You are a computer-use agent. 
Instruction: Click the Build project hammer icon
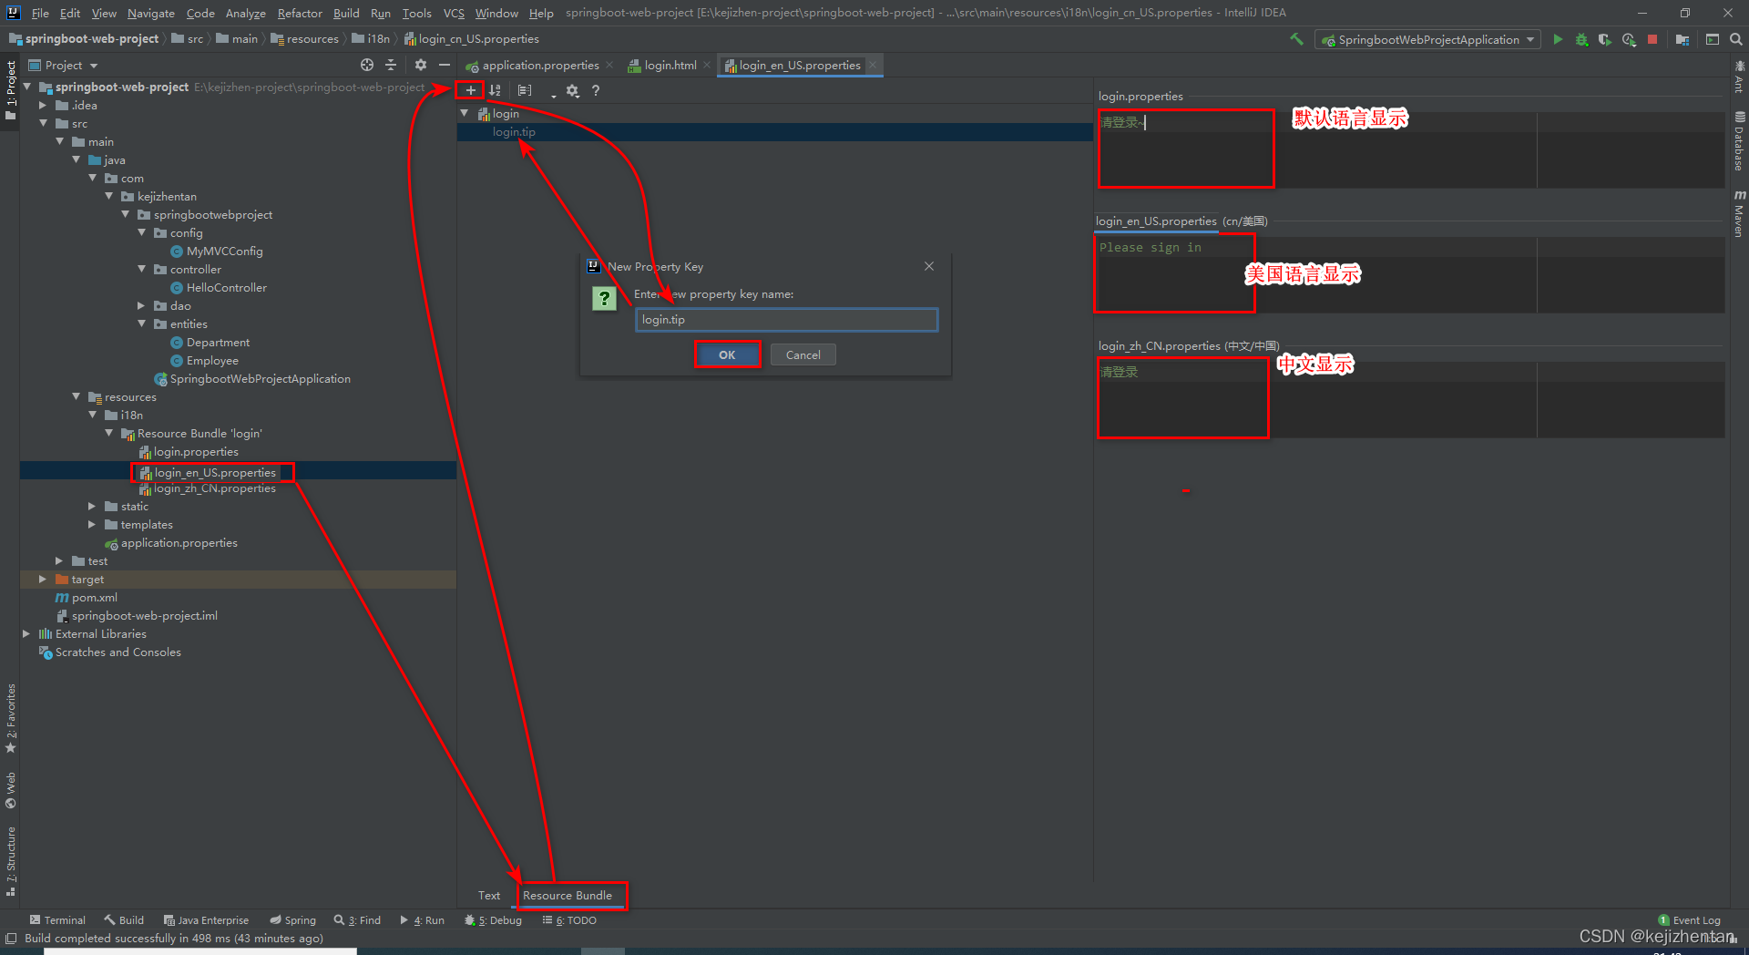tap(1296, 39)
